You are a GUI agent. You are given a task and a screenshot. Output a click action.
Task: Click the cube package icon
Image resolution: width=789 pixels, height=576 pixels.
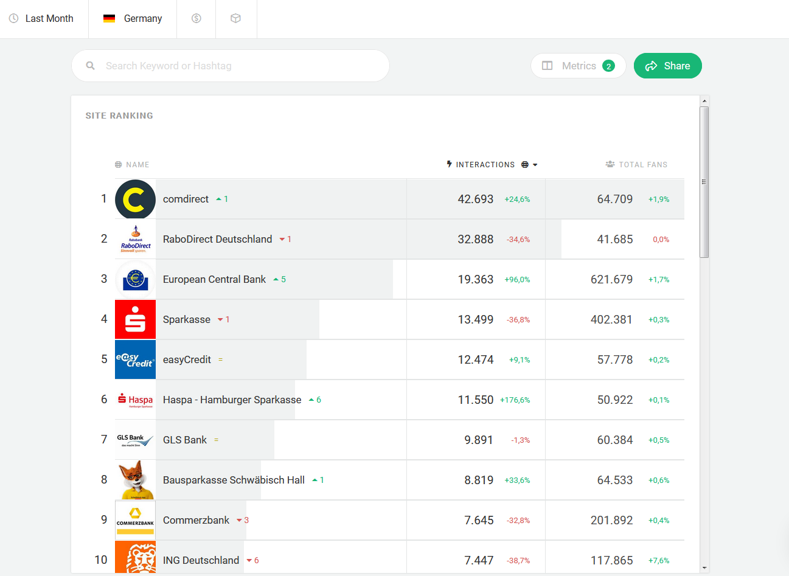pos(236,19)
